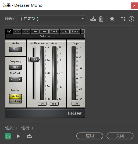Set Monitor to S Chain

(x=15, y=101)
